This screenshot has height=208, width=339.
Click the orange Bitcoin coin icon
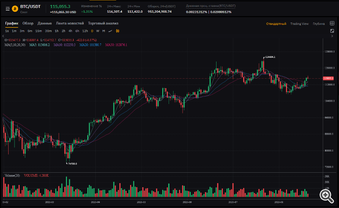click(x=15, y=9)
